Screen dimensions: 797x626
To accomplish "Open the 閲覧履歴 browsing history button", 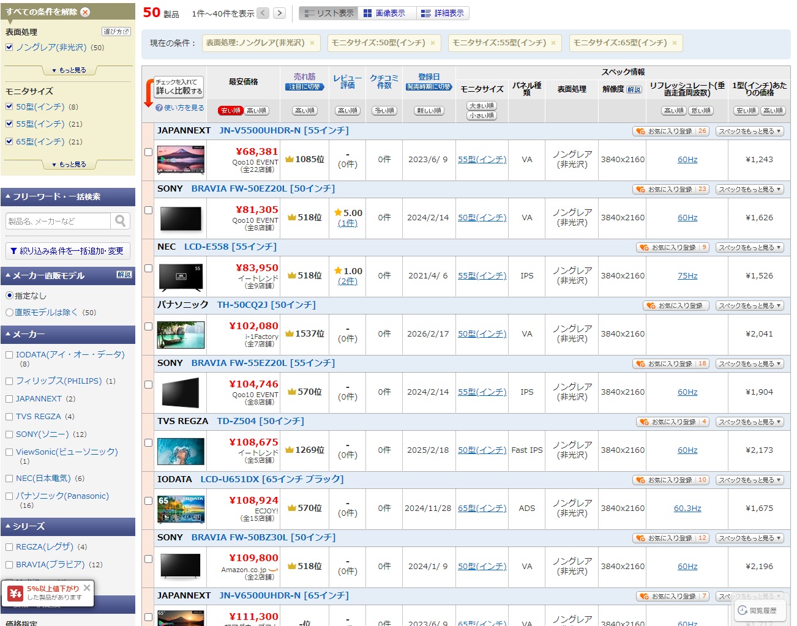I will click(x=758, y=610).
